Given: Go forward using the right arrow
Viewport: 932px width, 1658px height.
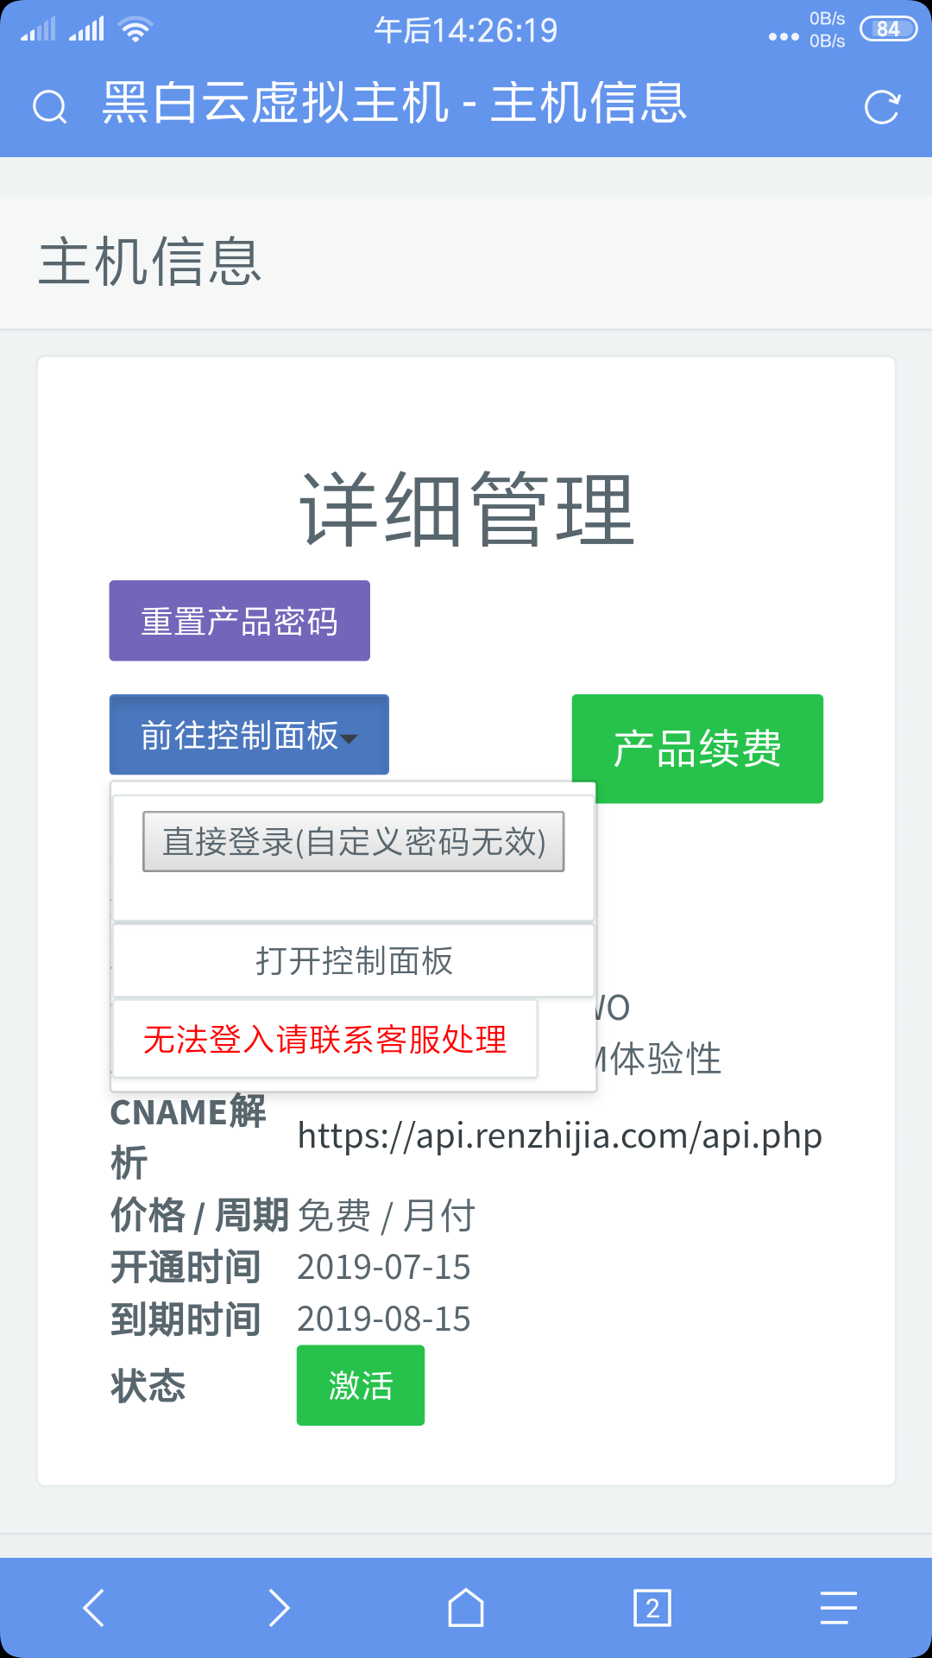Looking at the screenshot, I should [x=279, y=1608].
